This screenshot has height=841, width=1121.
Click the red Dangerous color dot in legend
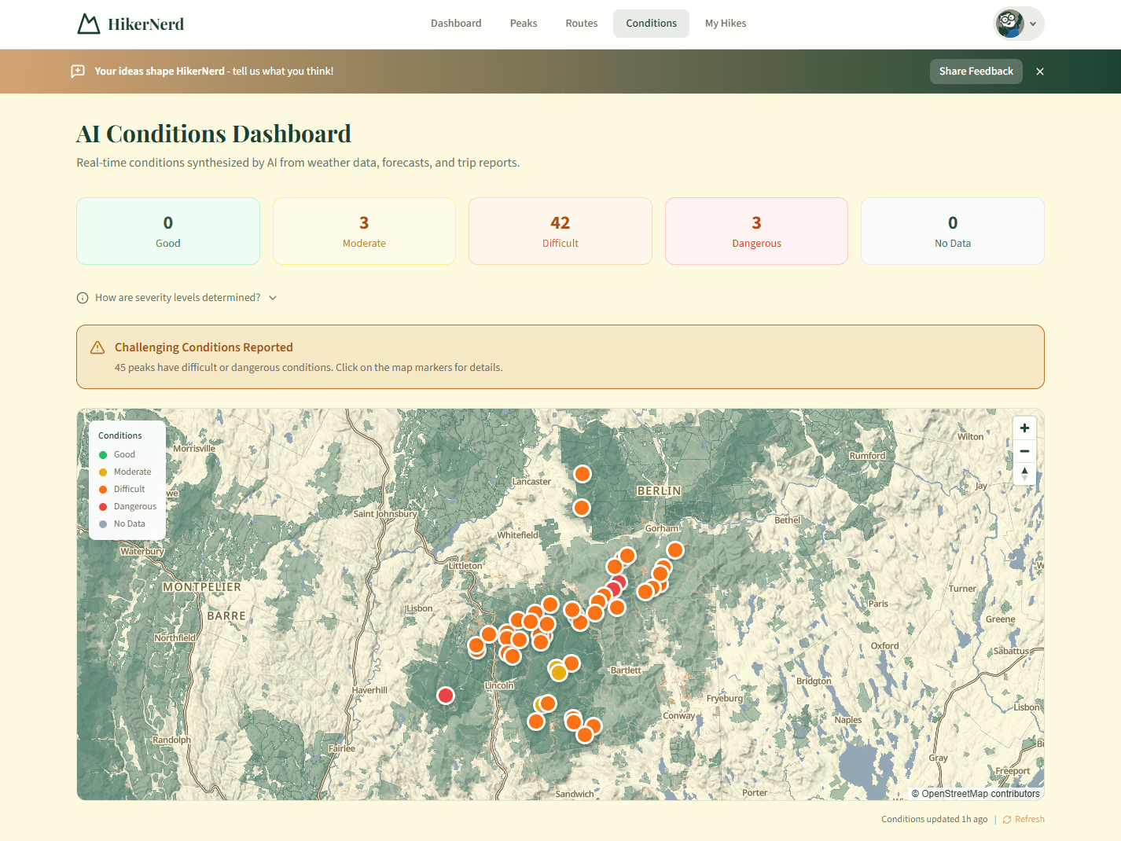(x=103, y=506)
